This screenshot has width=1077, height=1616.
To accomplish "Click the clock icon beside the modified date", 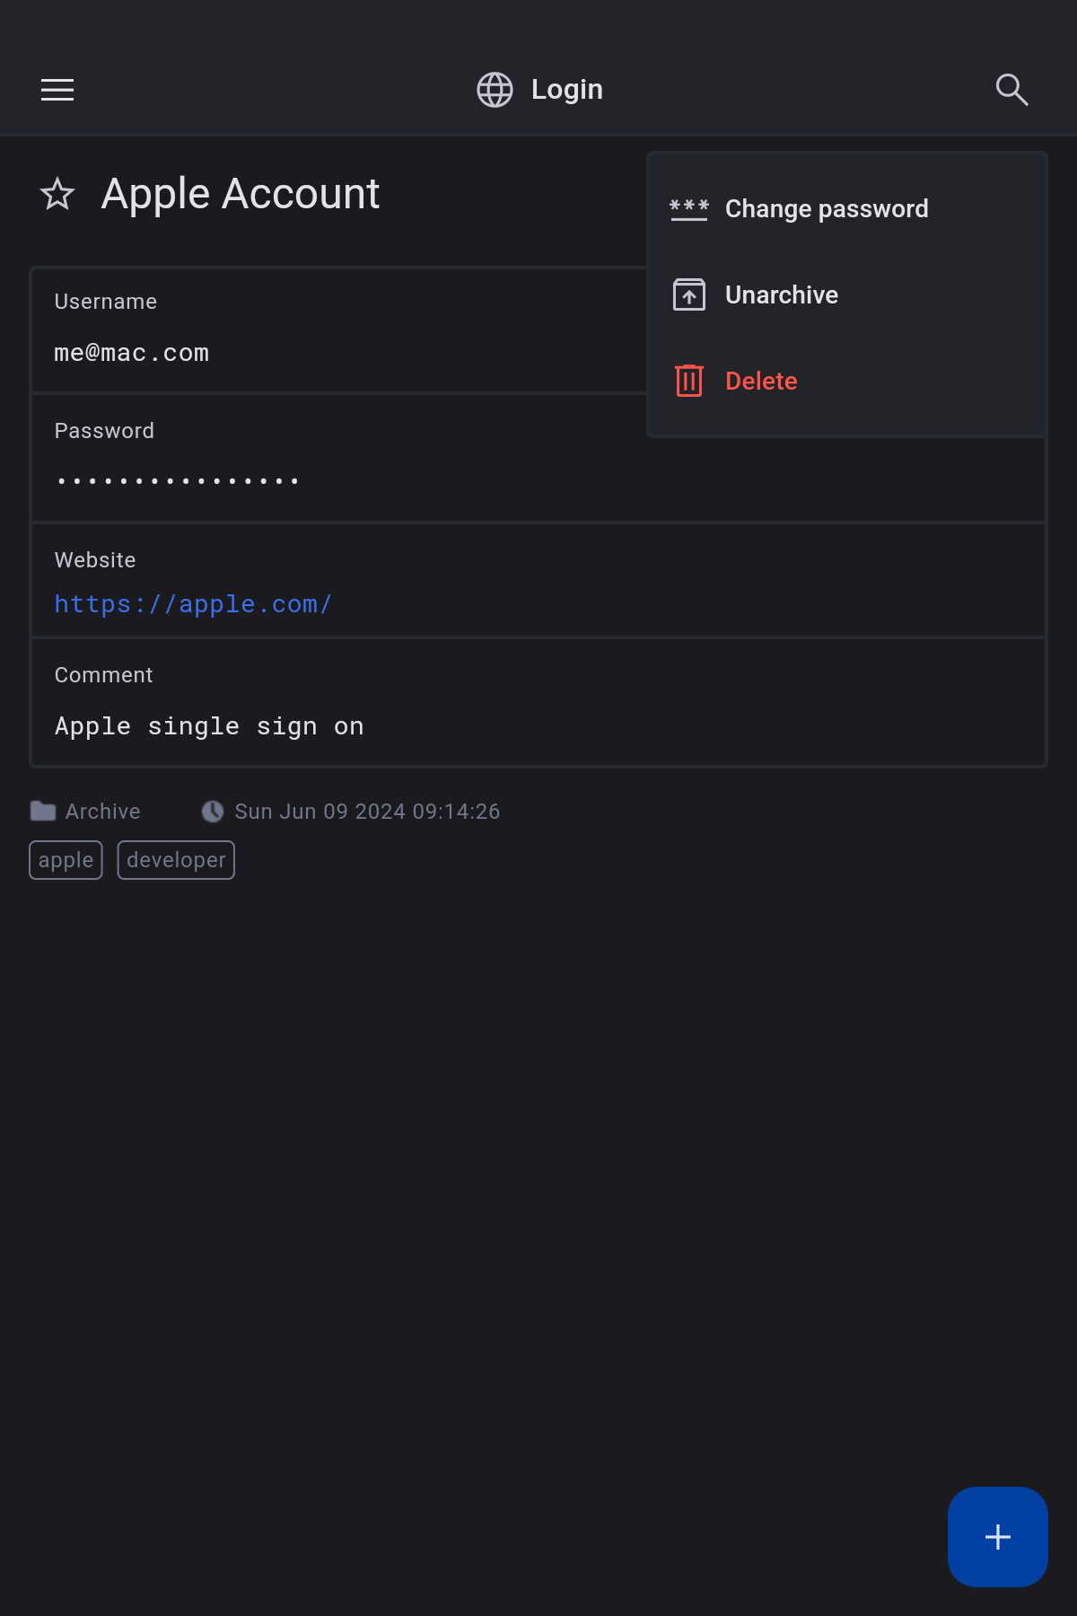I will click(x=213, y=812).
